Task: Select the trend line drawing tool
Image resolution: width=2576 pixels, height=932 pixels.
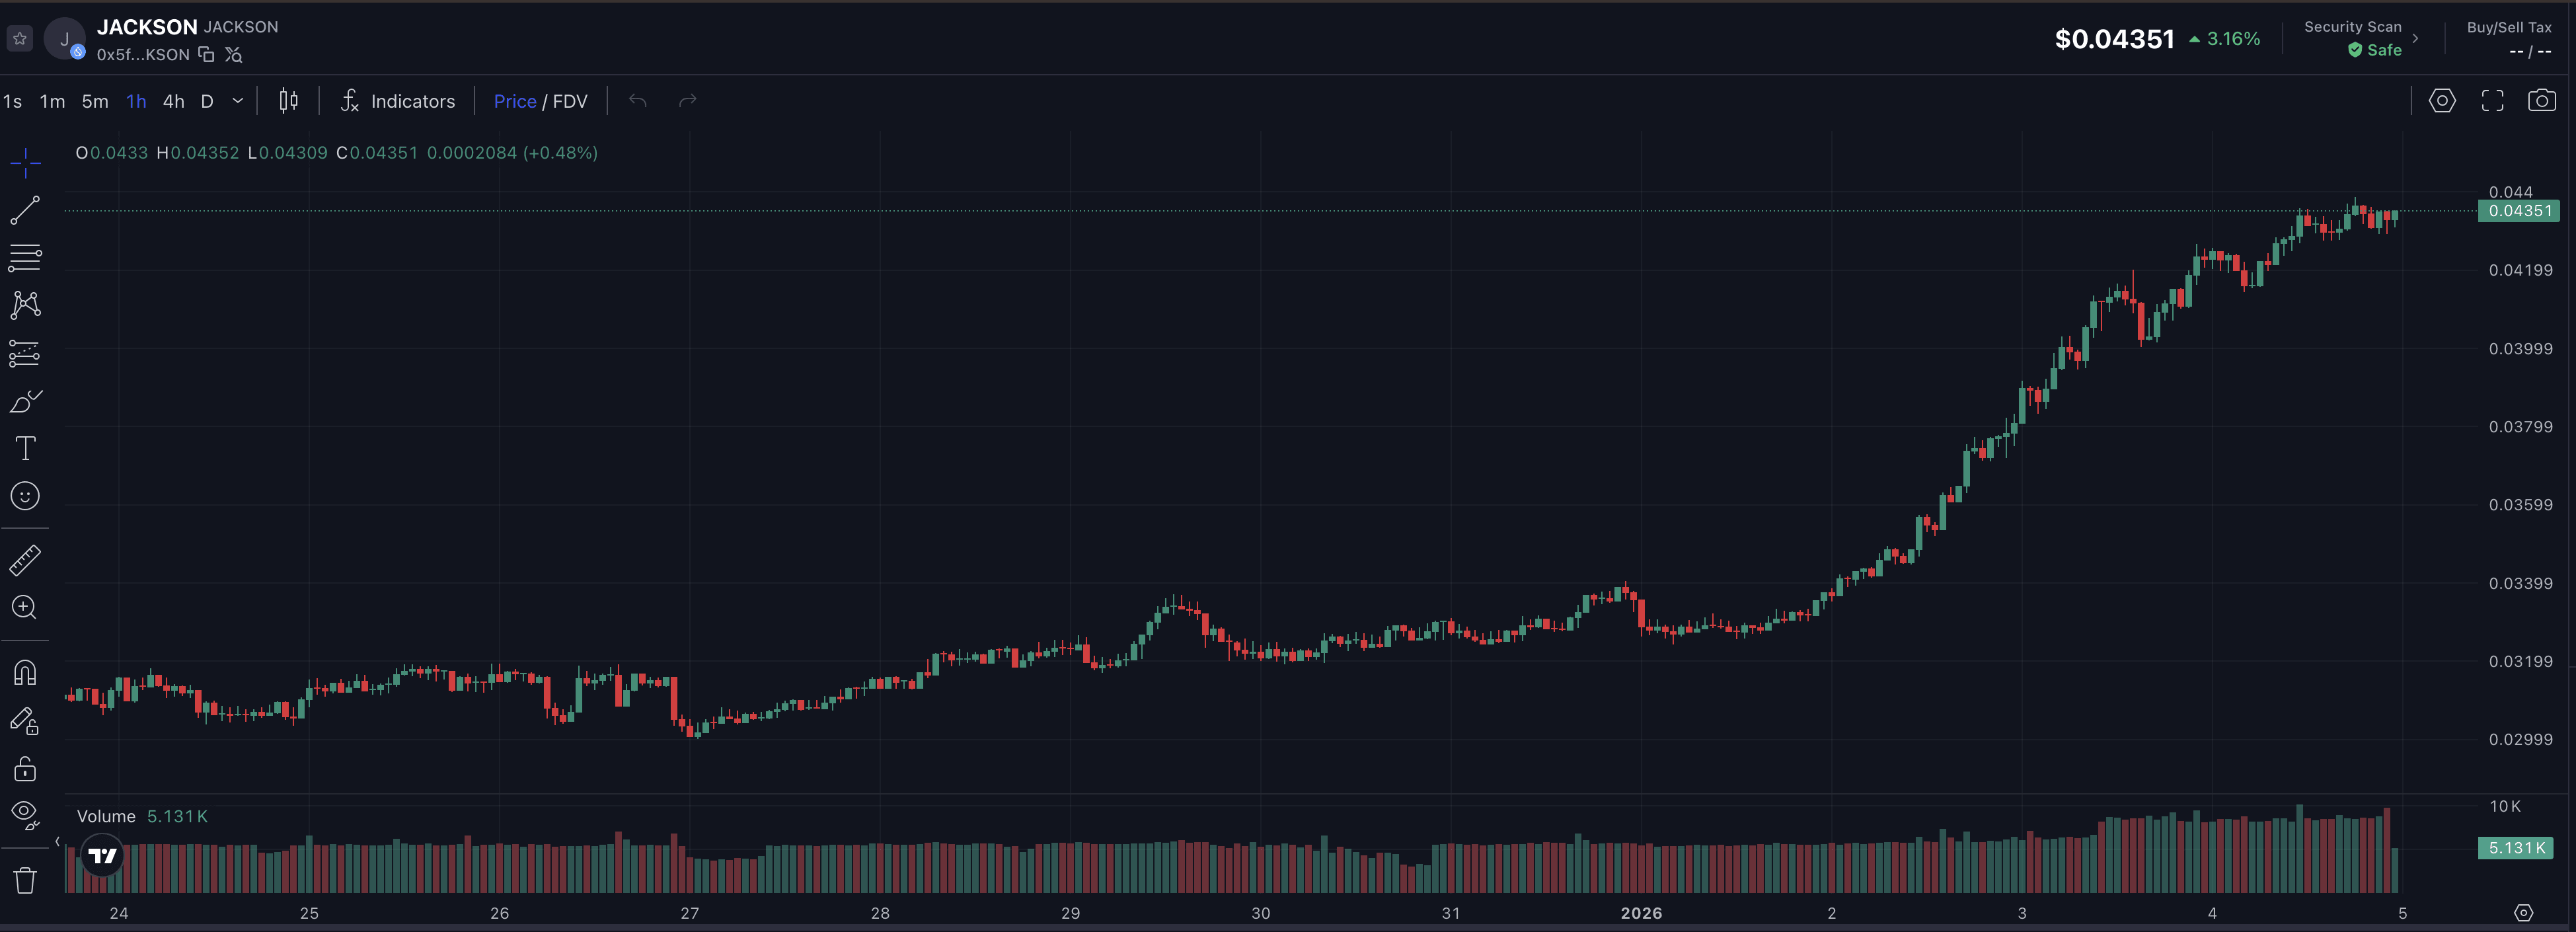Action: pos(25,210)
